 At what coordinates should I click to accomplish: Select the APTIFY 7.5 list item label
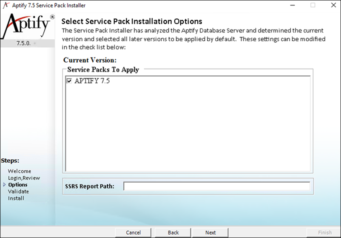tap(92, 81)
